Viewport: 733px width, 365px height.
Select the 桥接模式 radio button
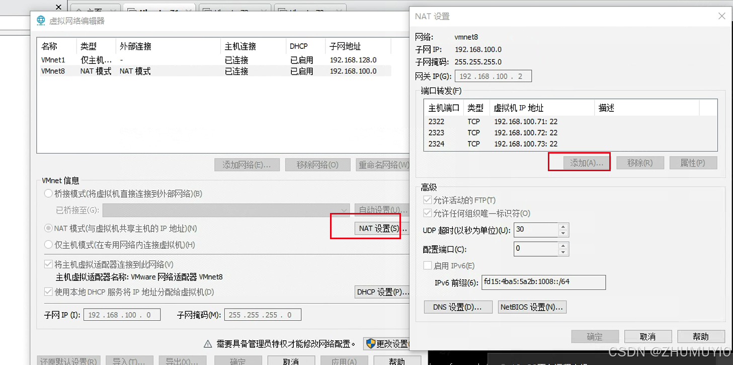[x=48, y=193]
